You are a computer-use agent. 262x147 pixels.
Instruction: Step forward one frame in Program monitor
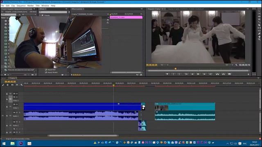tap(204, 74)
